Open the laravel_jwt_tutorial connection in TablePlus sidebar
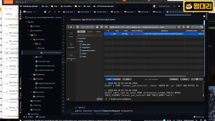This screenshot has height=121, width=215. click(x=71, y=57)
